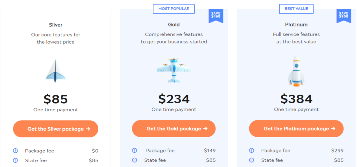
Task: Select the $234 Gold price
Action: pos(174,99)
